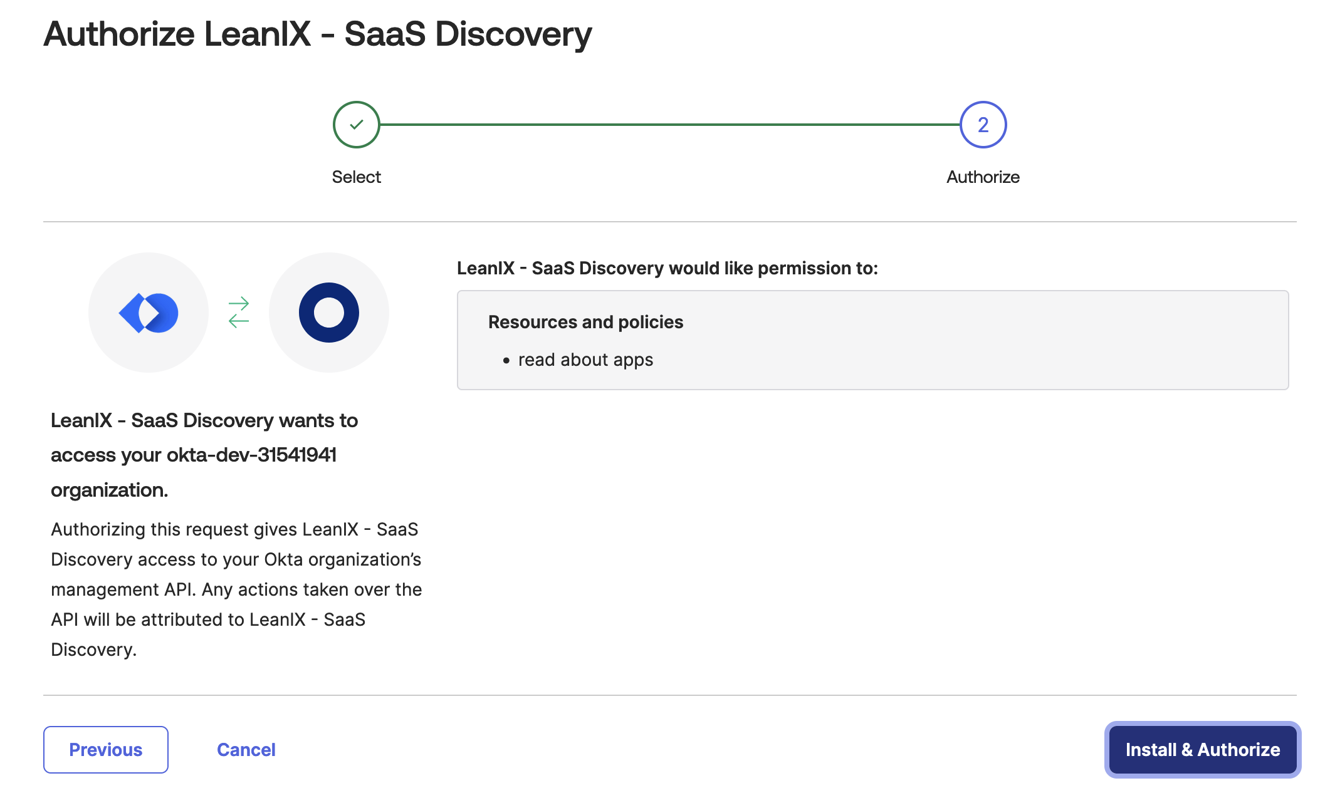Screen dimensions: 1330x803
Task: Go back with the Previous button
Action: point(106,750)
